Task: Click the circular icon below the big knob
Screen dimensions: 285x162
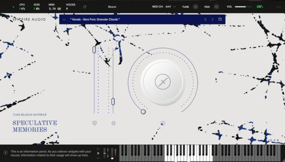Action: click(x=163, y=123)
